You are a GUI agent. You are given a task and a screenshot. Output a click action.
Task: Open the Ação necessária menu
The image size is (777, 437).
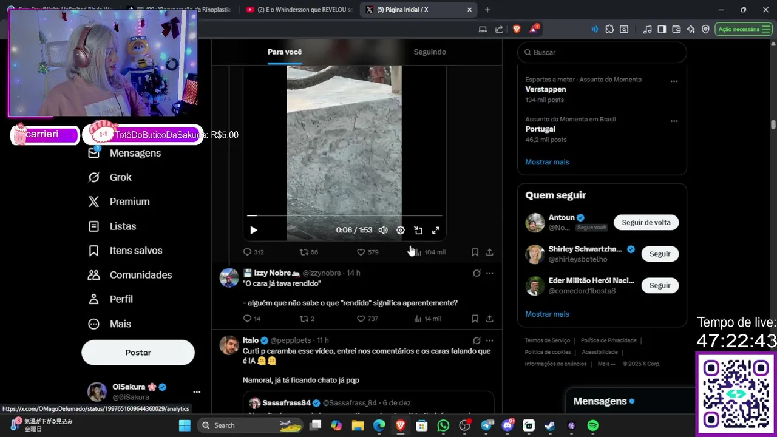(744, 29)
